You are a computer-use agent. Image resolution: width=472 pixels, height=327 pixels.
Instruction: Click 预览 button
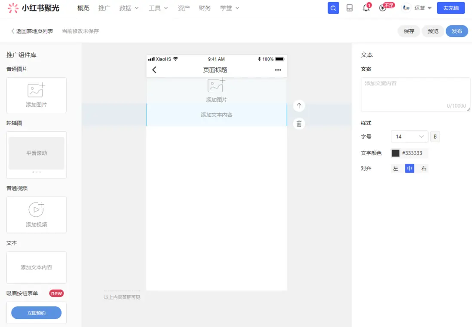433,31
